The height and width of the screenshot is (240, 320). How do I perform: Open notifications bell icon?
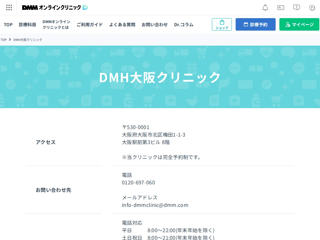(265, 7)
